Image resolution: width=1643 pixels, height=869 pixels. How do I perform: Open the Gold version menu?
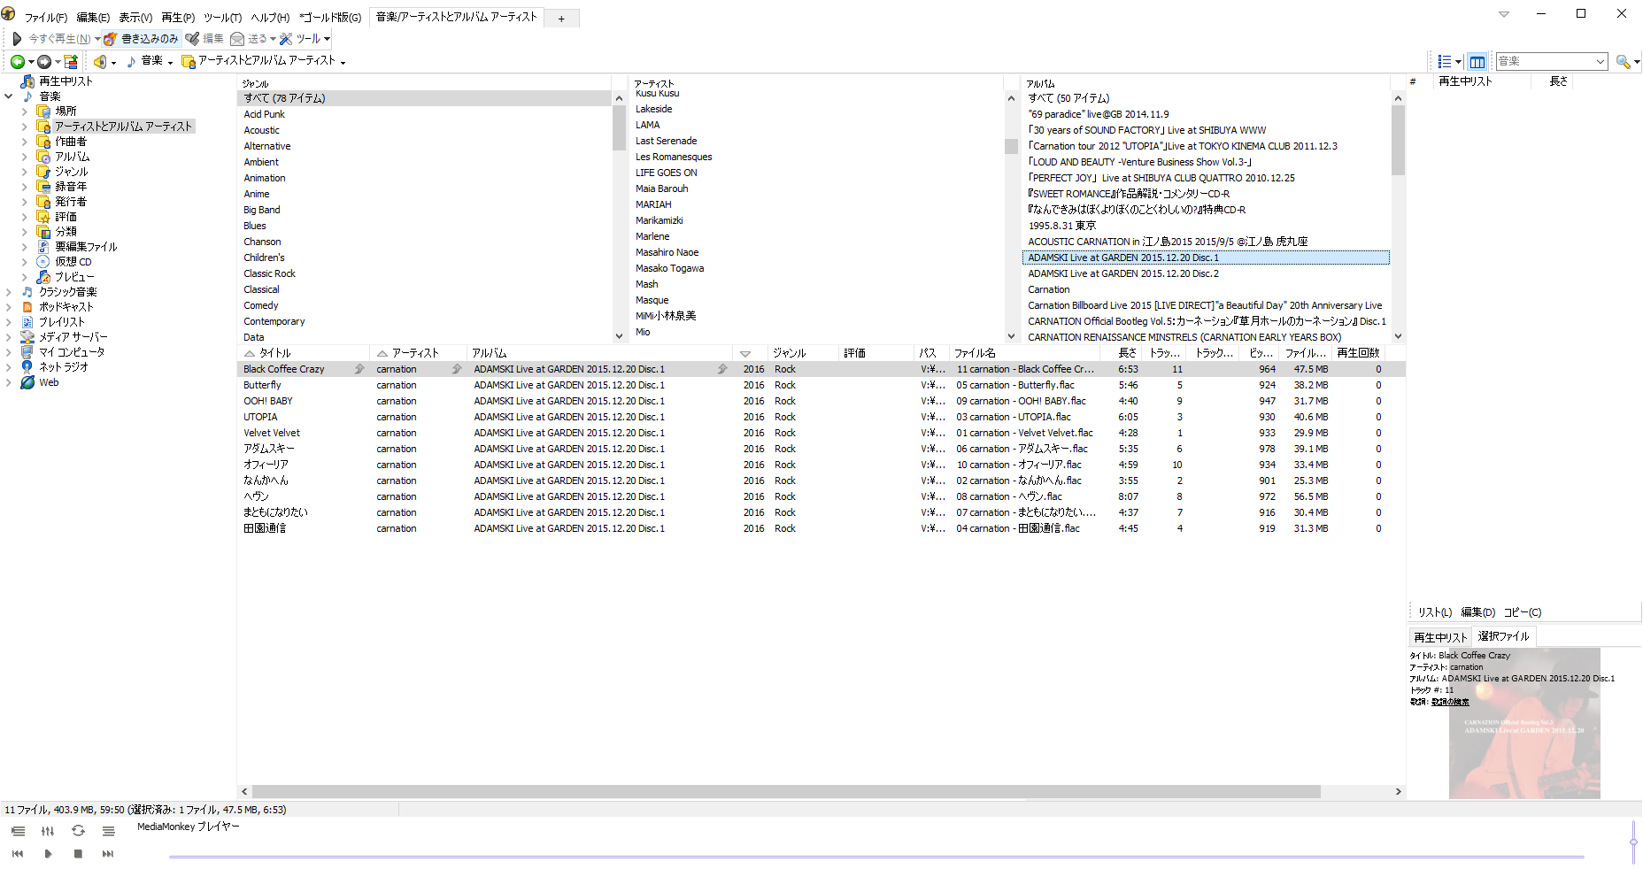[x=330, y=18]
